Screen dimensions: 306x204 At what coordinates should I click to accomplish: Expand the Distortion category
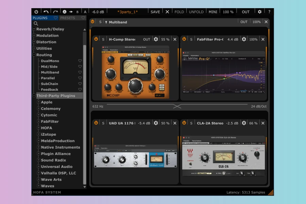34,42
